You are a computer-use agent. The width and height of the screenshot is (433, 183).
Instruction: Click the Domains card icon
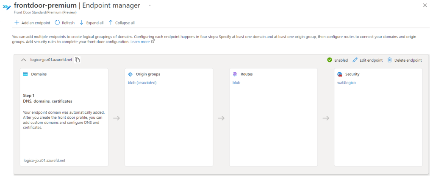(x=25, y=74)
